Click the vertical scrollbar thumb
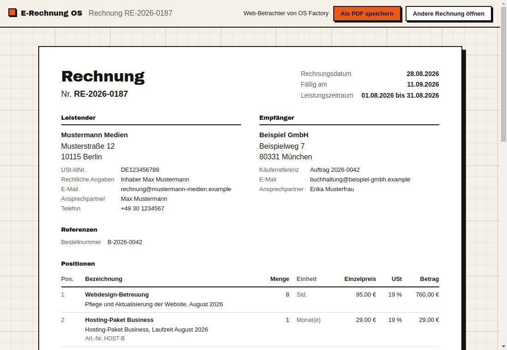The height and width of the screenshot is (350, 507). (x=503, y=74)
